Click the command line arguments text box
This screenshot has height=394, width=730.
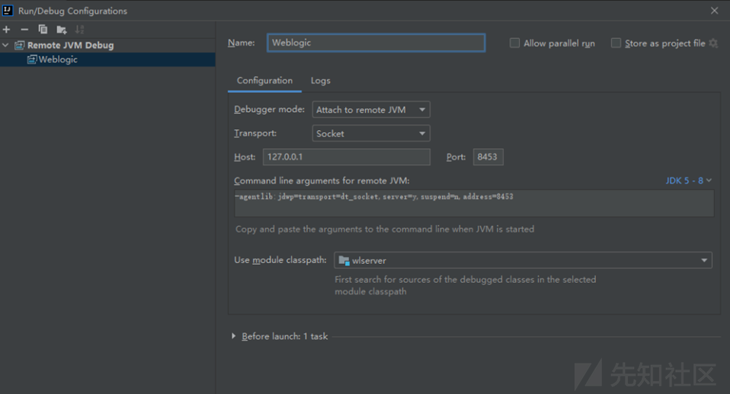coord(474,203)
